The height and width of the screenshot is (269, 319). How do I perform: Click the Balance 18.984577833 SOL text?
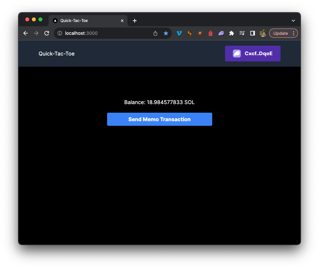click(159, 102)
